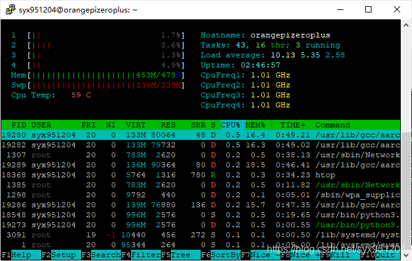Open F6 SortBy in the footer bar
The height and width of the screenshot is (261, 412).
(x=221, y=255)
